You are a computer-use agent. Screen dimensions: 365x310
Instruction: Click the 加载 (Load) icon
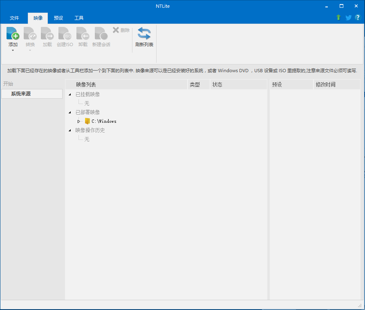click(x=47, y=33)
